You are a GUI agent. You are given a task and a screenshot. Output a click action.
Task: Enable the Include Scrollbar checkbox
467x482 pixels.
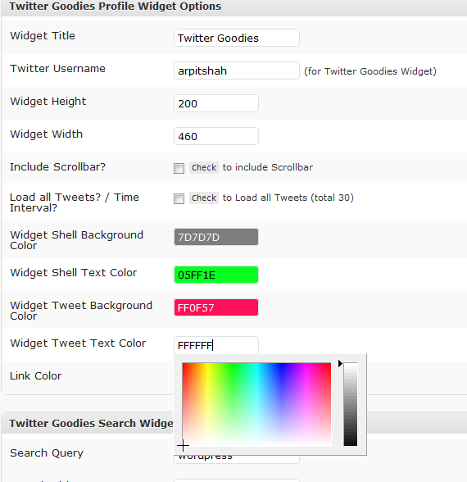coord(179,168)
